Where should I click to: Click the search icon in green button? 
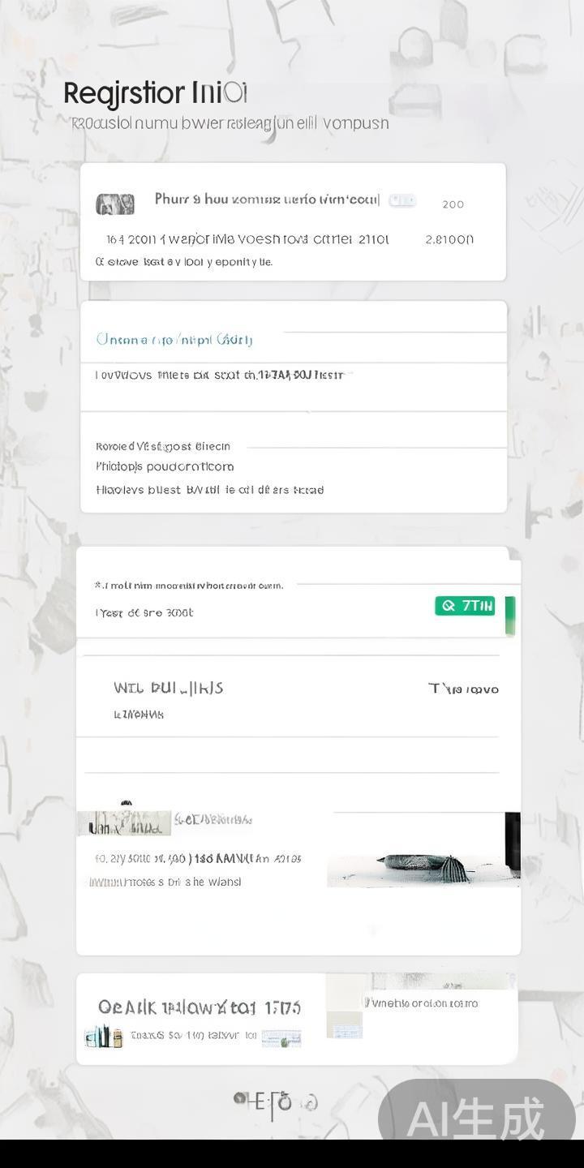point(448,606)
